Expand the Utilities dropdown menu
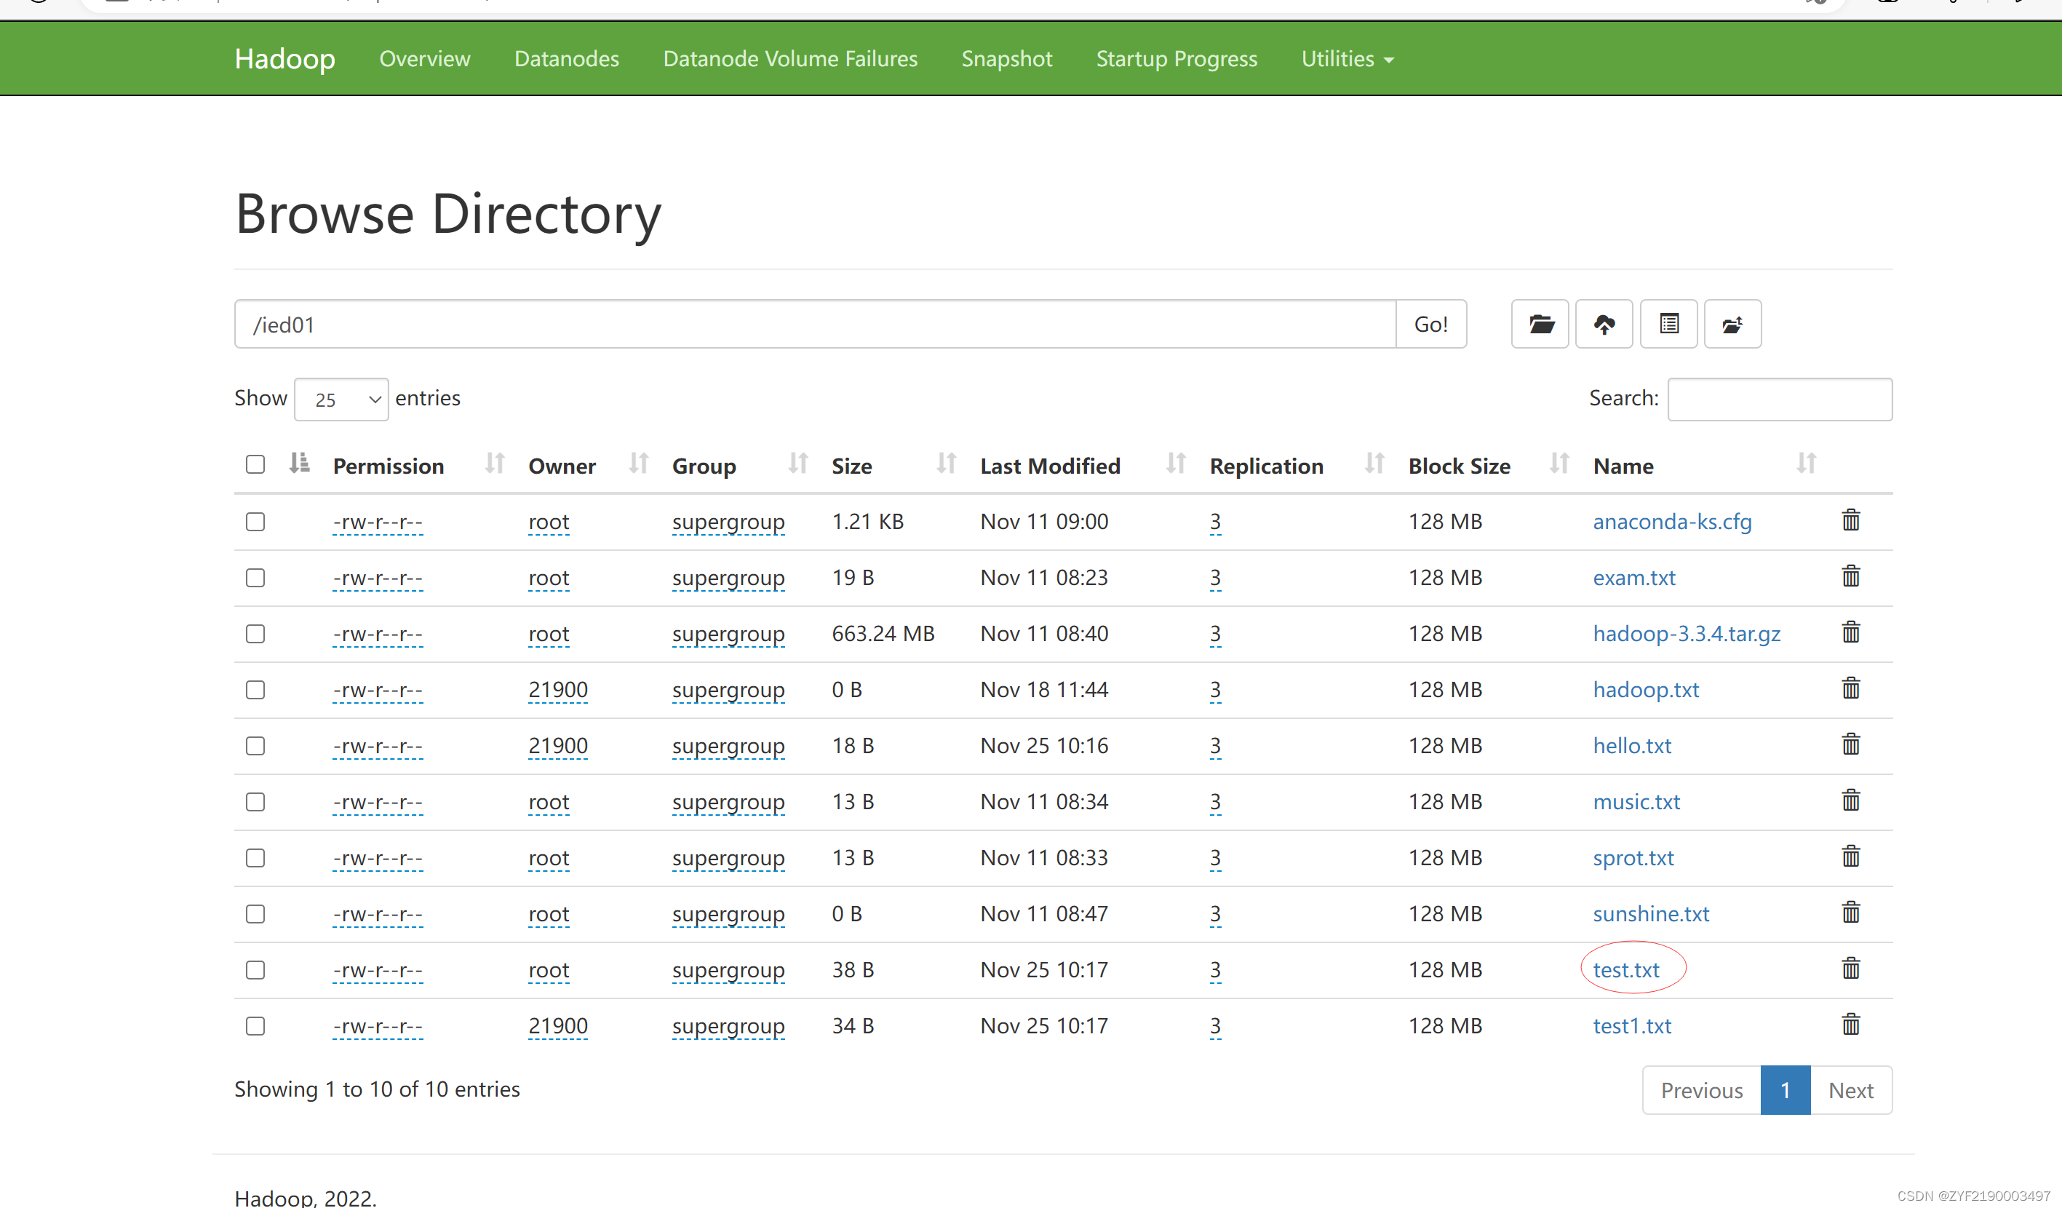 1347,59
